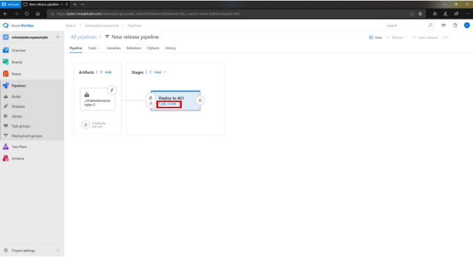Image resolution: width=473 pixels, height=257 pixels.
Task: Save the release pipeline
Action: point(375,38)
